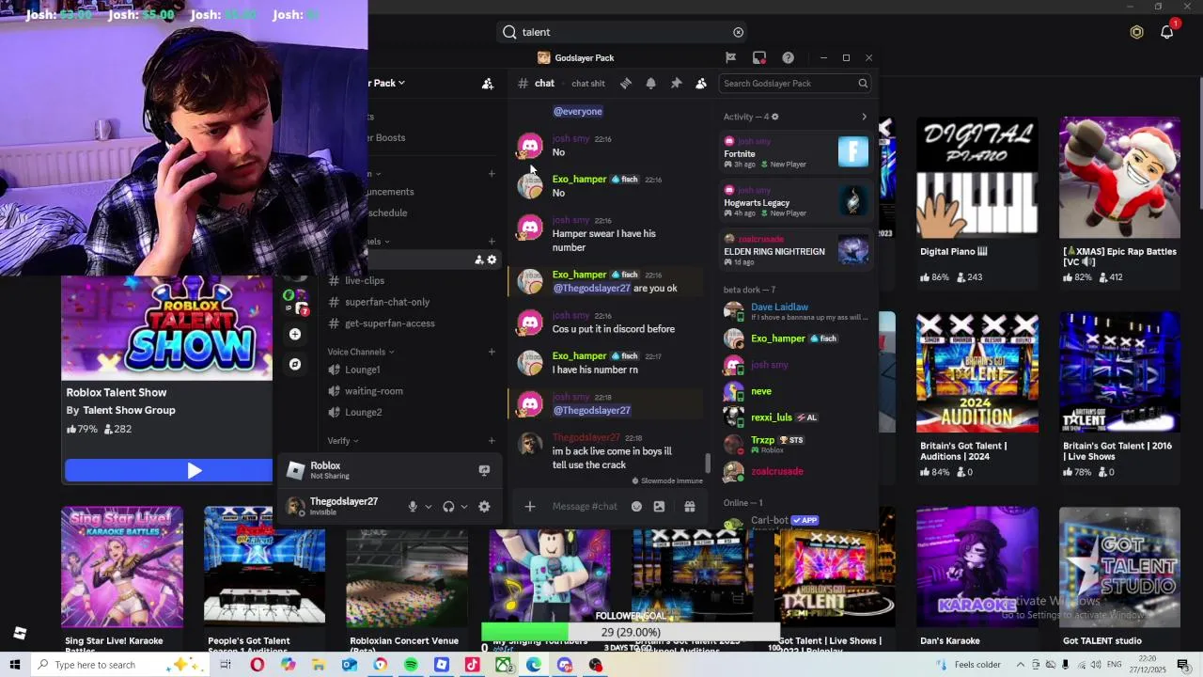1203x677 pixels.
Task: Share Roblox screen icon
Action: pos(484,470)
